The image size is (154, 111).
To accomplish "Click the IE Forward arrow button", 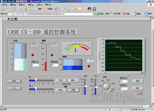I will pos(14,9).
